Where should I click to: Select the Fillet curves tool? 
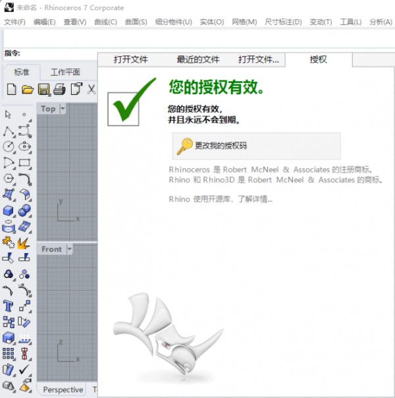point(24,179)
